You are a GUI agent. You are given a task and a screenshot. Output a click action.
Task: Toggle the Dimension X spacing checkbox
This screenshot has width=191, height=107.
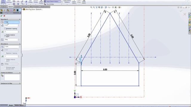5,29
